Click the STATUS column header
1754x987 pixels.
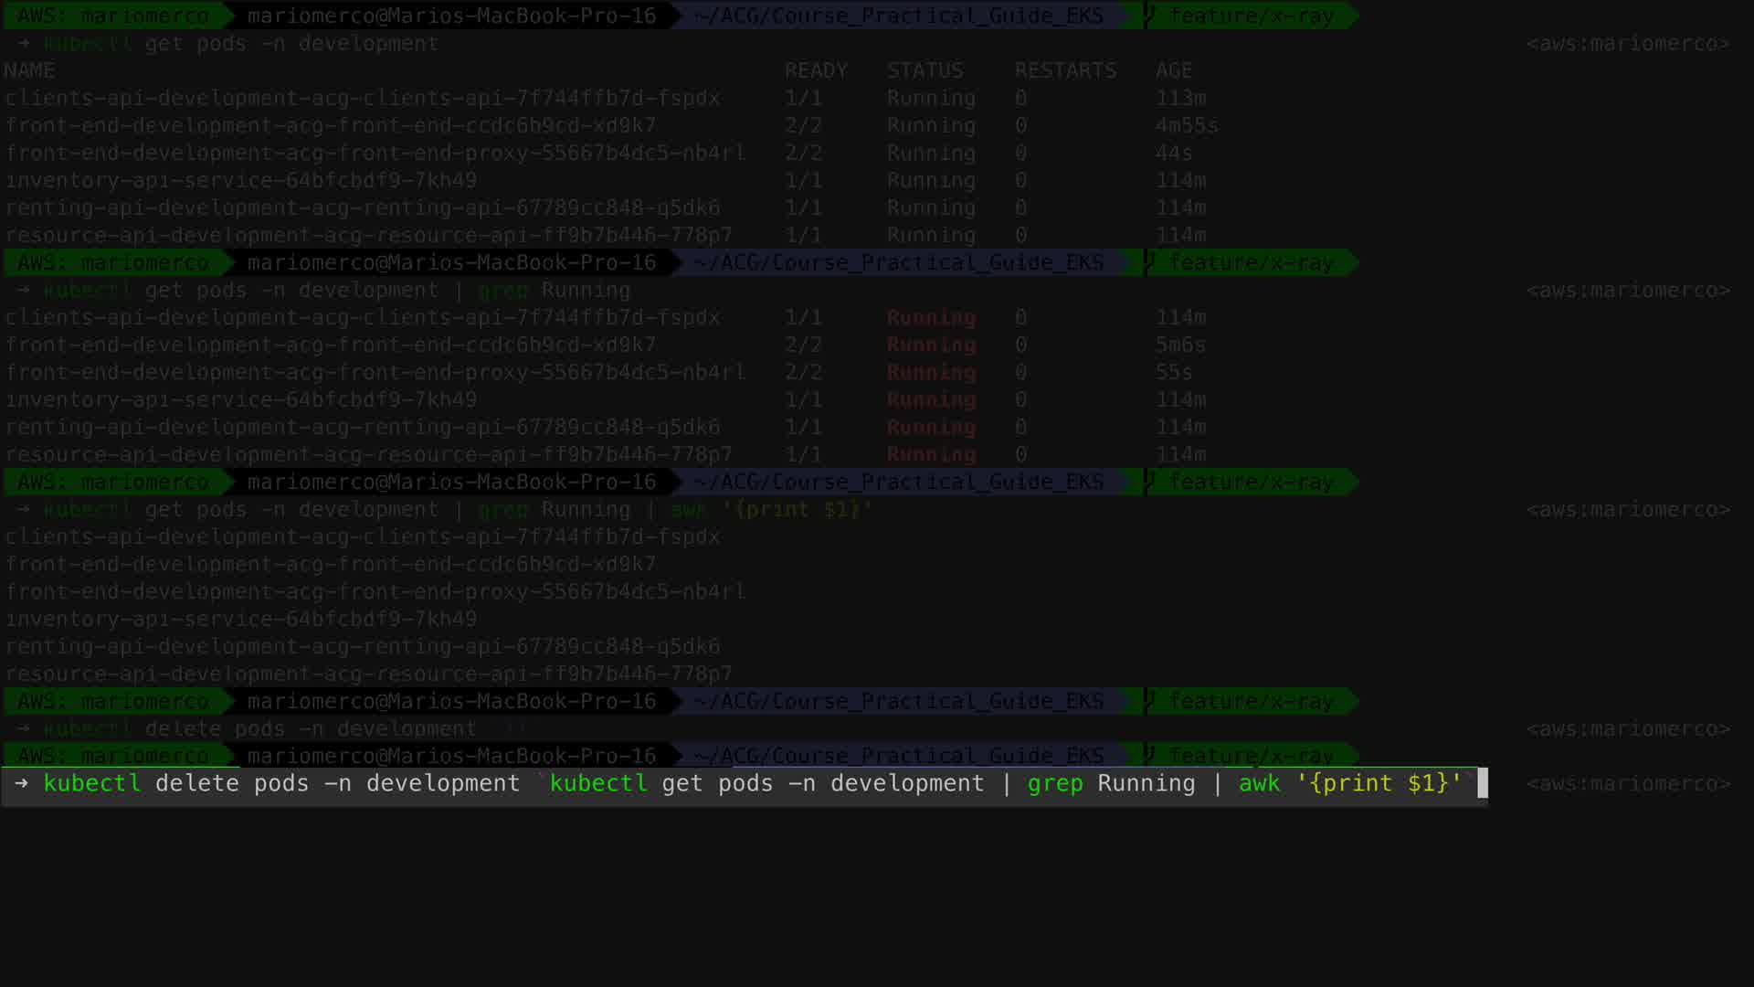click(x=925, y=71)
